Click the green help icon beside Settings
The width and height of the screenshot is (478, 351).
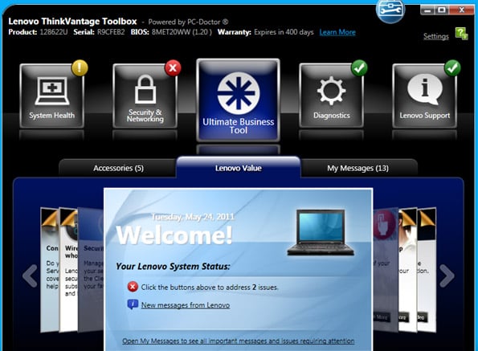point(462,34)
